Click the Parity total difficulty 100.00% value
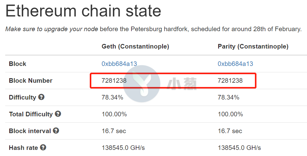This screenshot has height=156, width=307. 230,114
